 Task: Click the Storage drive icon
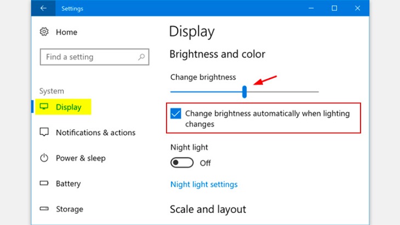[x=44, y=209]
